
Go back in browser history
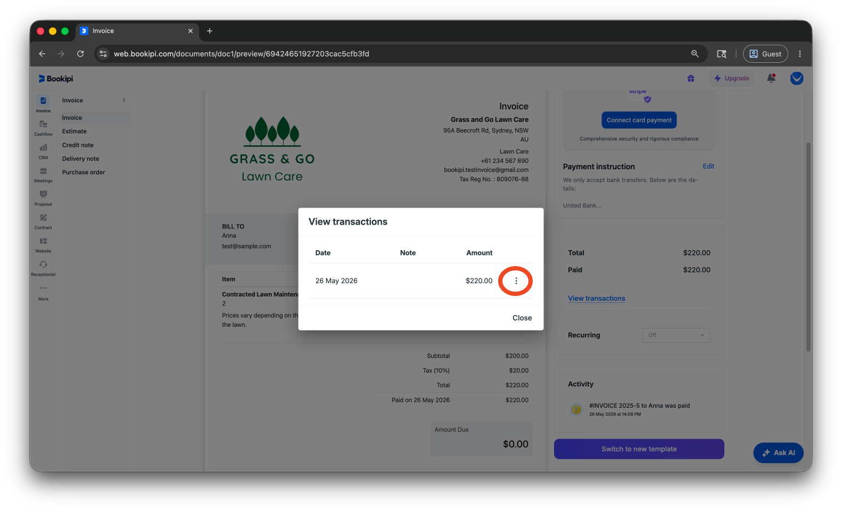point(42,54)
